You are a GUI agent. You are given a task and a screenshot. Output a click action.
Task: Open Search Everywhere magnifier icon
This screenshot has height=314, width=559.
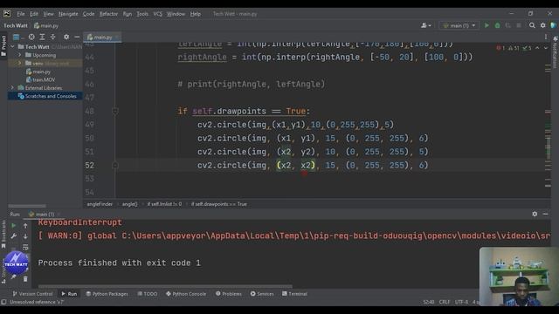tap(532, 25)
